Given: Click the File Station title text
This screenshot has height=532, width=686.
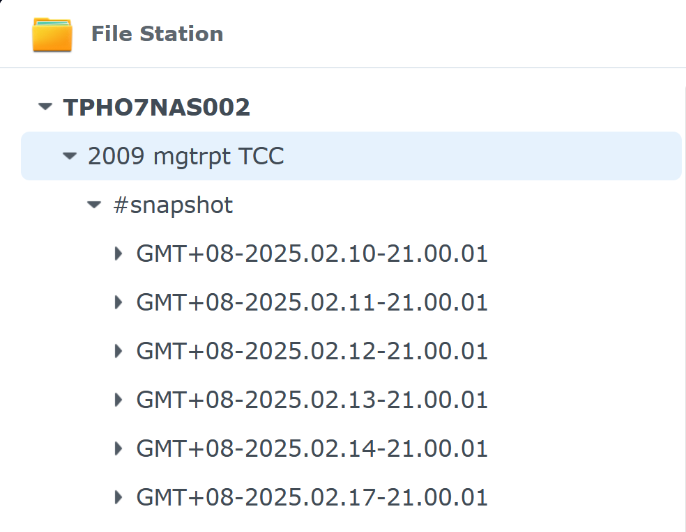Looking at the screenshot, I should (x=157, y=34).
